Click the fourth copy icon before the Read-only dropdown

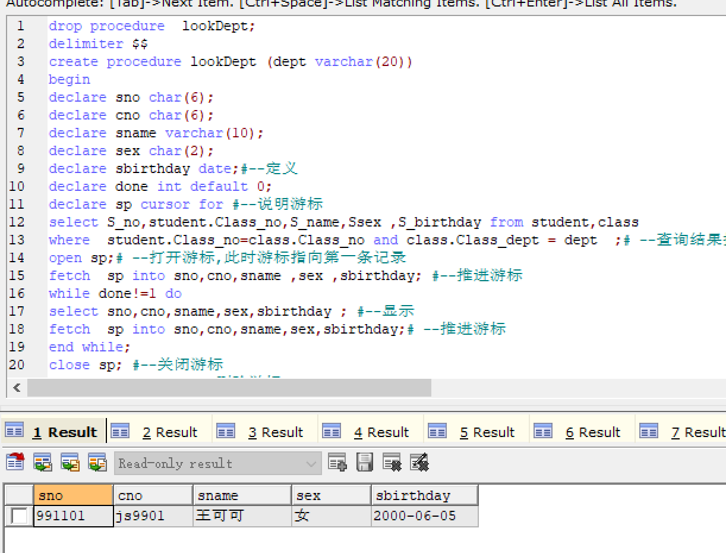[97, 463]
